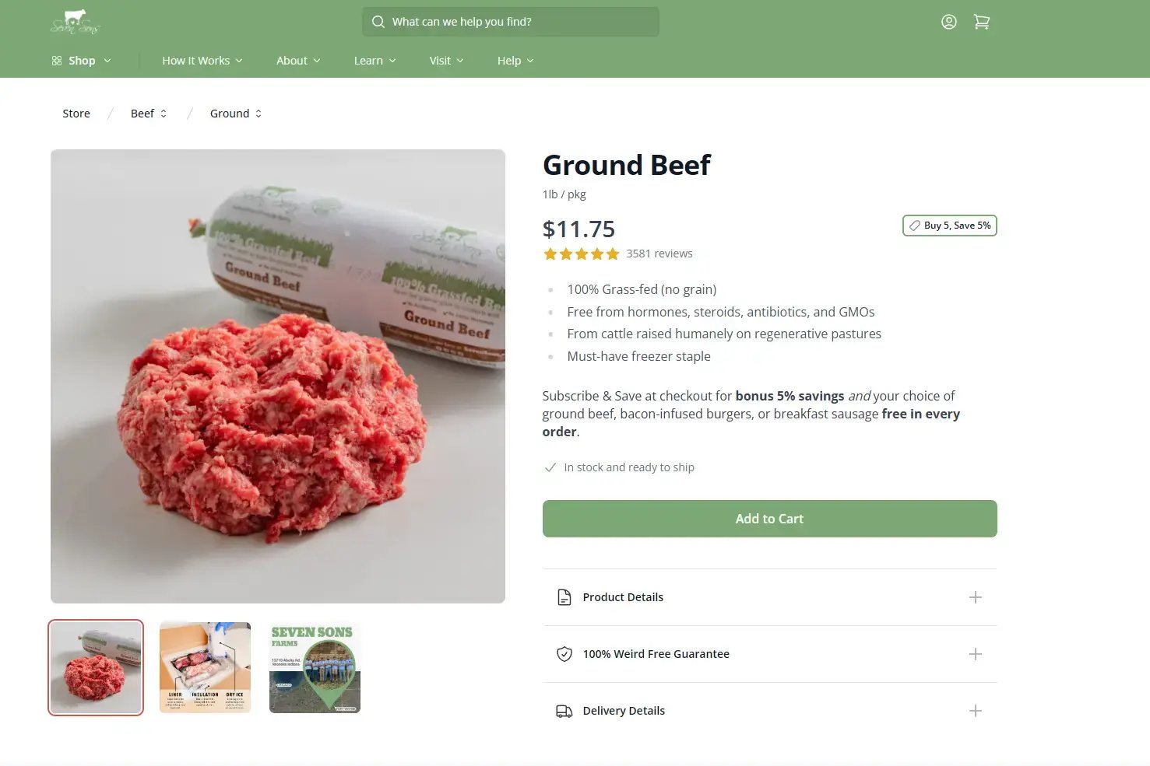
Task: Click the Seven Sons logo
Action: click(x=76, y=22)
